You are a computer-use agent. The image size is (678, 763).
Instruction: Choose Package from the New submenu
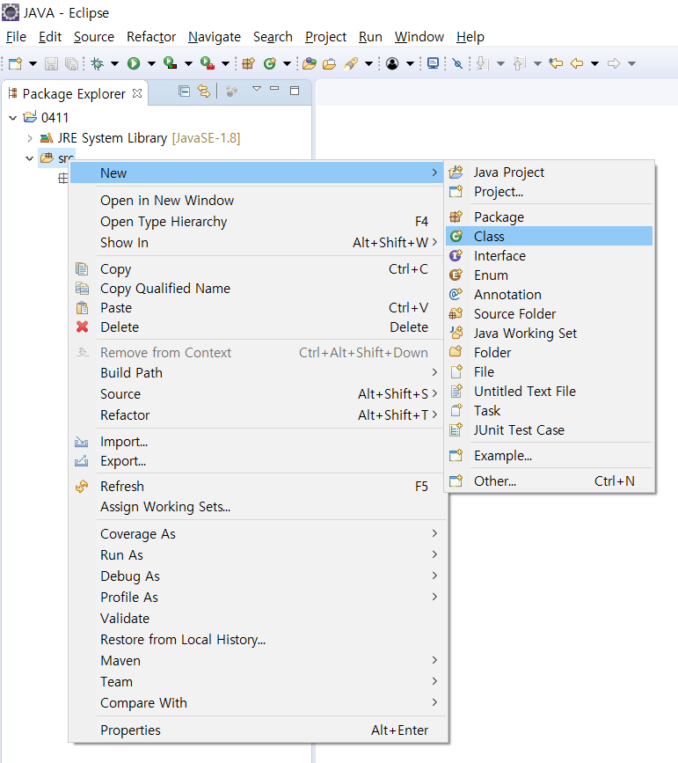click(549, 217)
